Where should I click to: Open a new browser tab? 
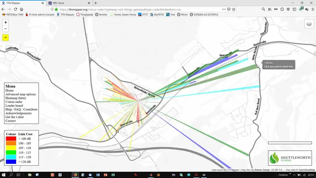pos(96,3)
